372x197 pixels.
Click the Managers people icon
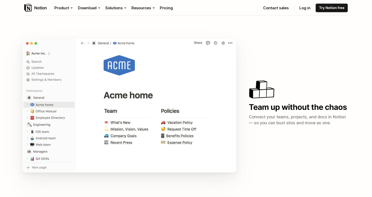point(29,152)
